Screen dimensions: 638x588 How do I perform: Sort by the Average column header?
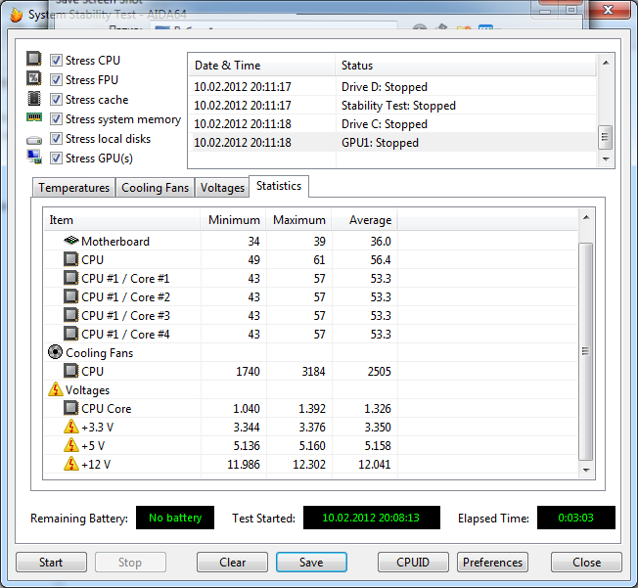click(x=365, y=220)
